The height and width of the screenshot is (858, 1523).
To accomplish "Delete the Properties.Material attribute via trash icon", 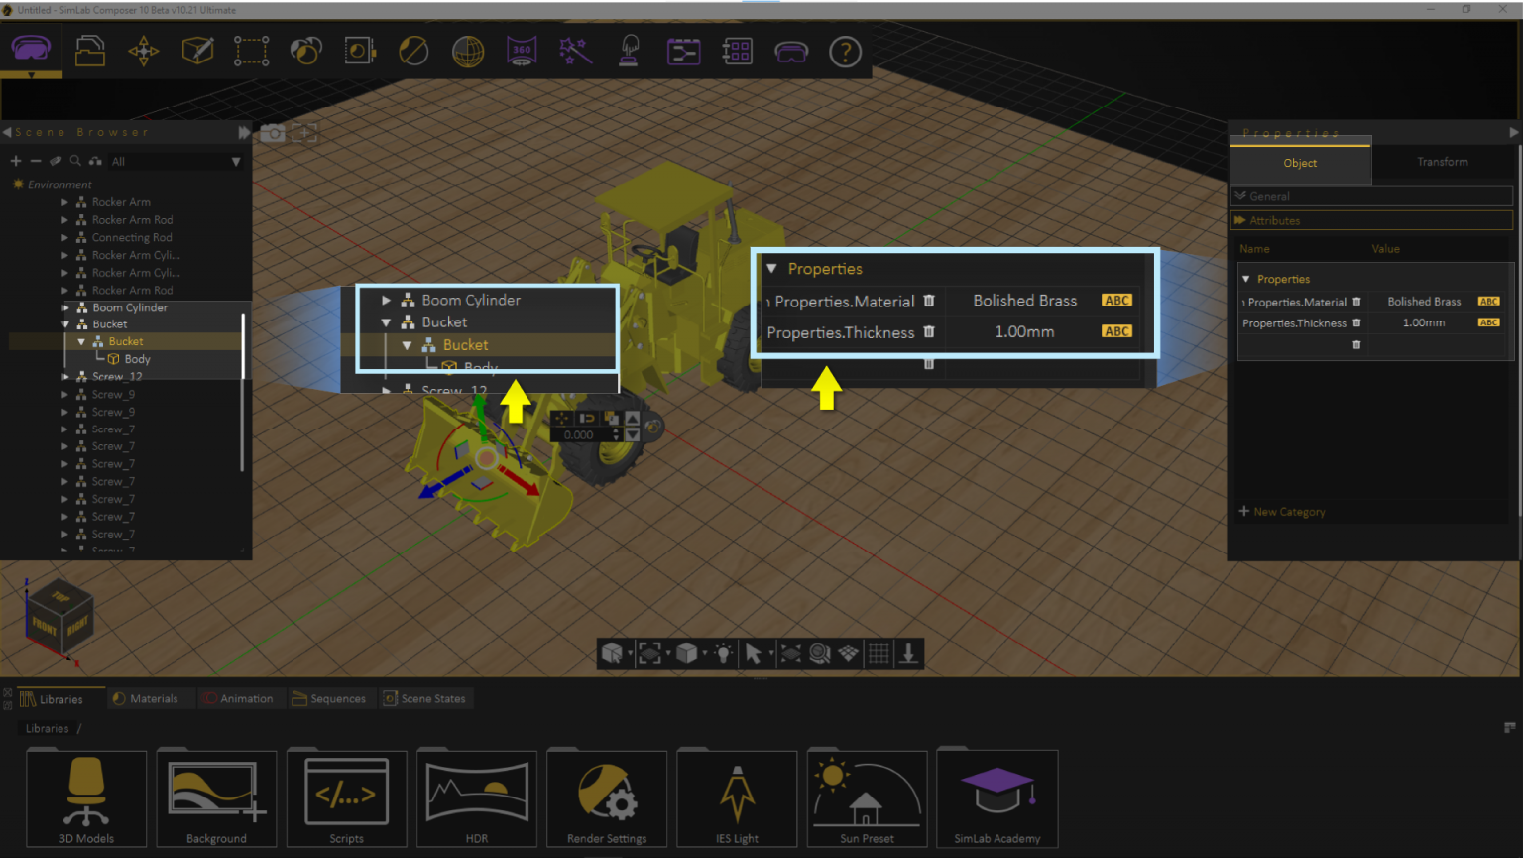I will (929, 301).
